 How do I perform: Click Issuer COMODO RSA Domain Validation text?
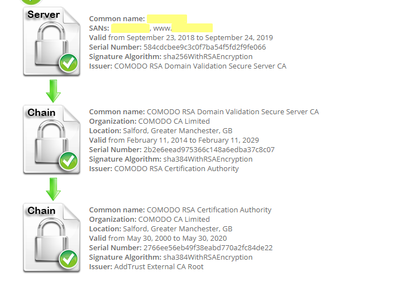click(x=188, y=66)
